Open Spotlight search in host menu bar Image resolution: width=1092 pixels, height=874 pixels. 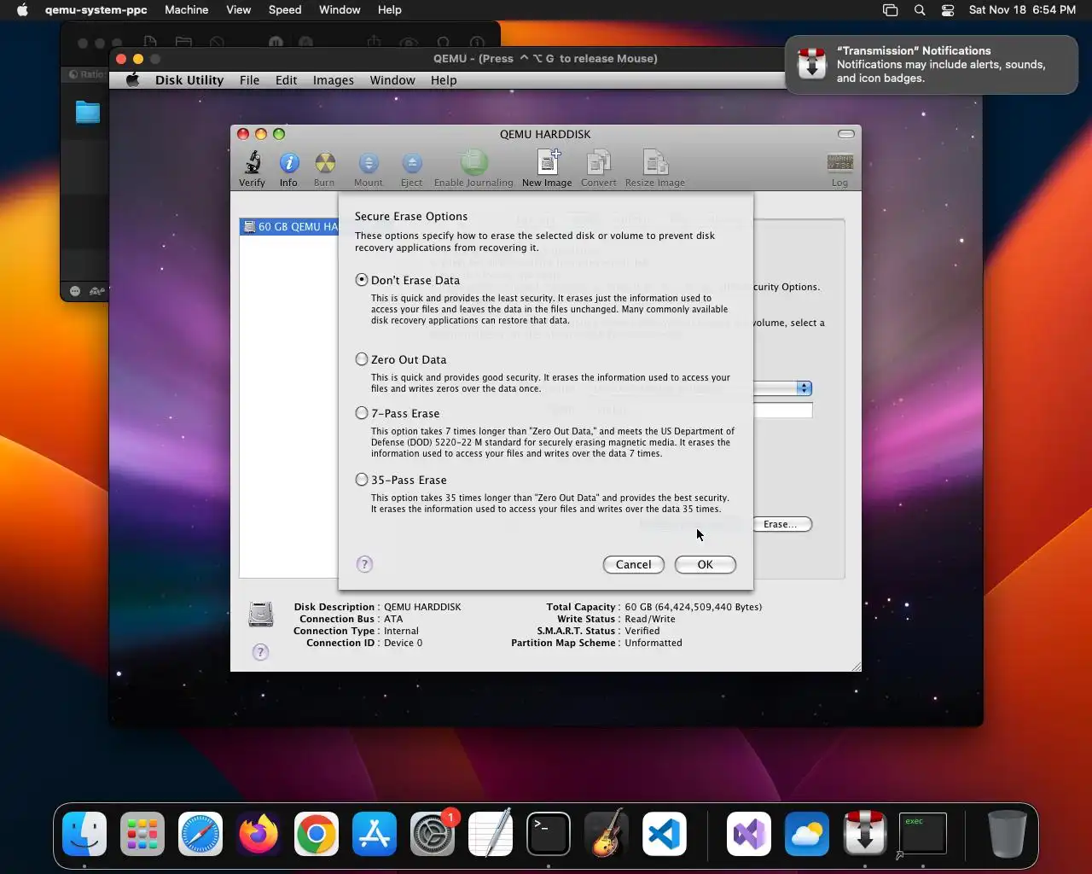coord(920,10)
